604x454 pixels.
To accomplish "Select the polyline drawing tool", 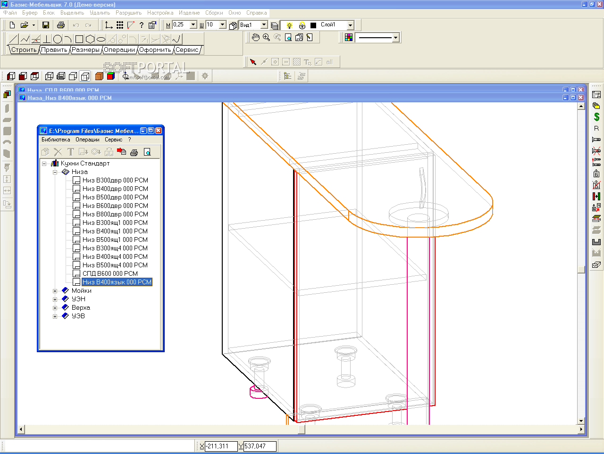I will pos(25,39).
